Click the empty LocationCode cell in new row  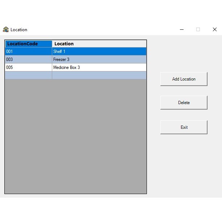click(28, 75)
